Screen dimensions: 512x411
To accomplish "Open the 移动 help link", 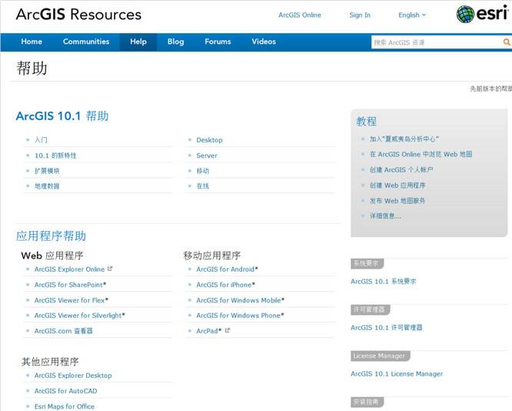I will (203, 171).
